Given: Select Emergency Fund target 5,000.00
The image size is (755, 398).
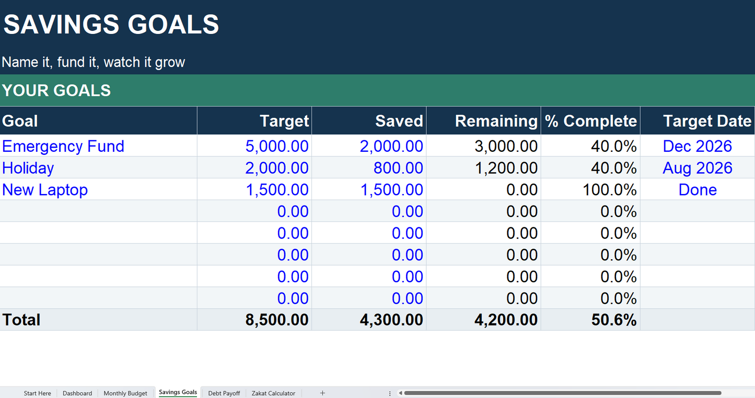Looking at the screenshot, I should click(x=254, y=146).
